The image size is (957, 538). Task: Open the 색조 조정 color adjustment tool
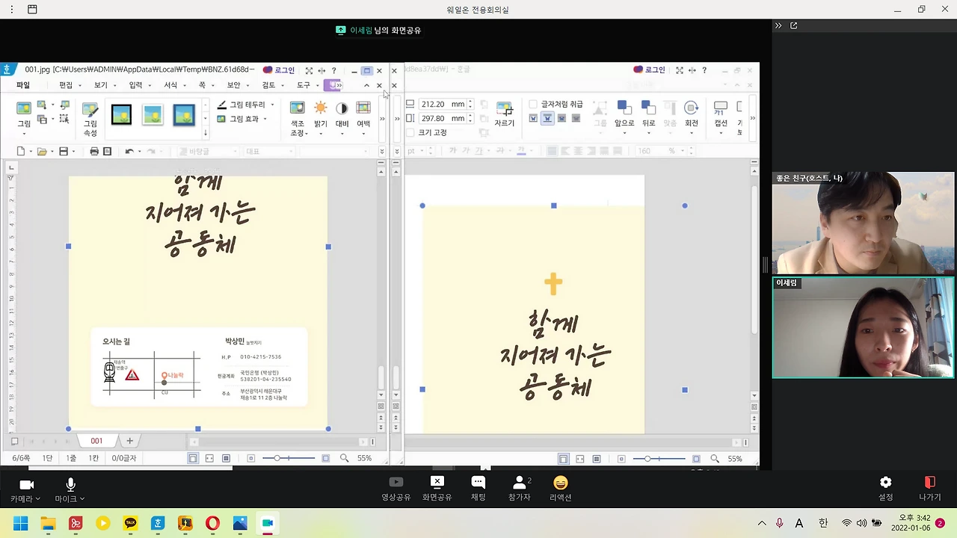click(298, 118)
